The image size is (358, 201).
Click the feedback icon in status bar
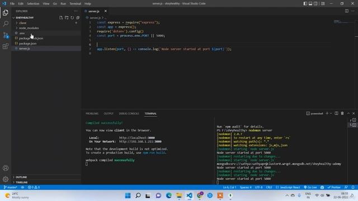click(x=346, y=188)
